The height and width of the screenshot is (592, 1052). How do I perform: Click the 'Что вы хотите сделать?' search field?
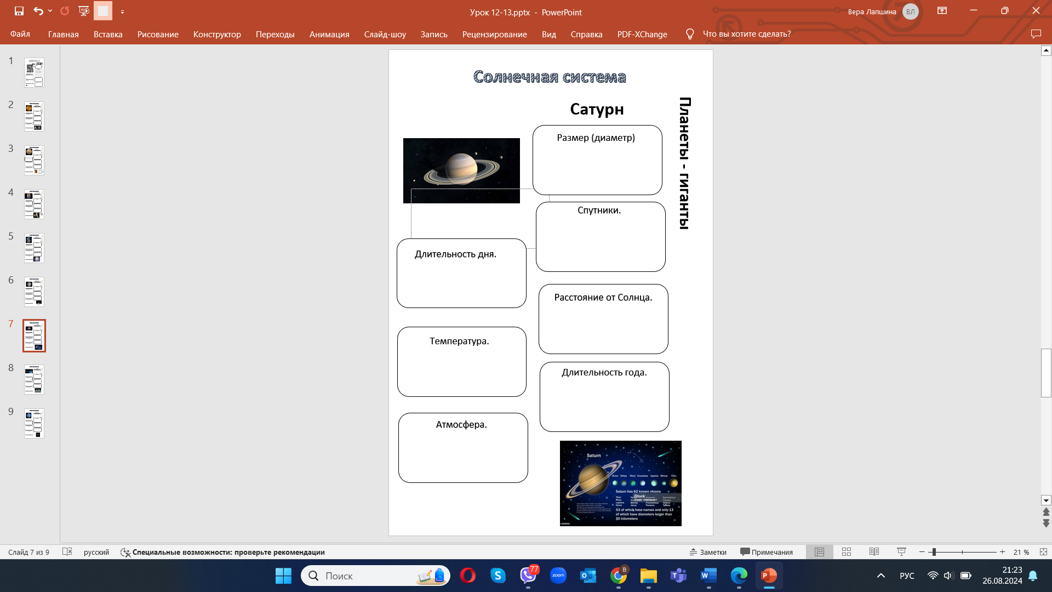[x=747, y=34]
